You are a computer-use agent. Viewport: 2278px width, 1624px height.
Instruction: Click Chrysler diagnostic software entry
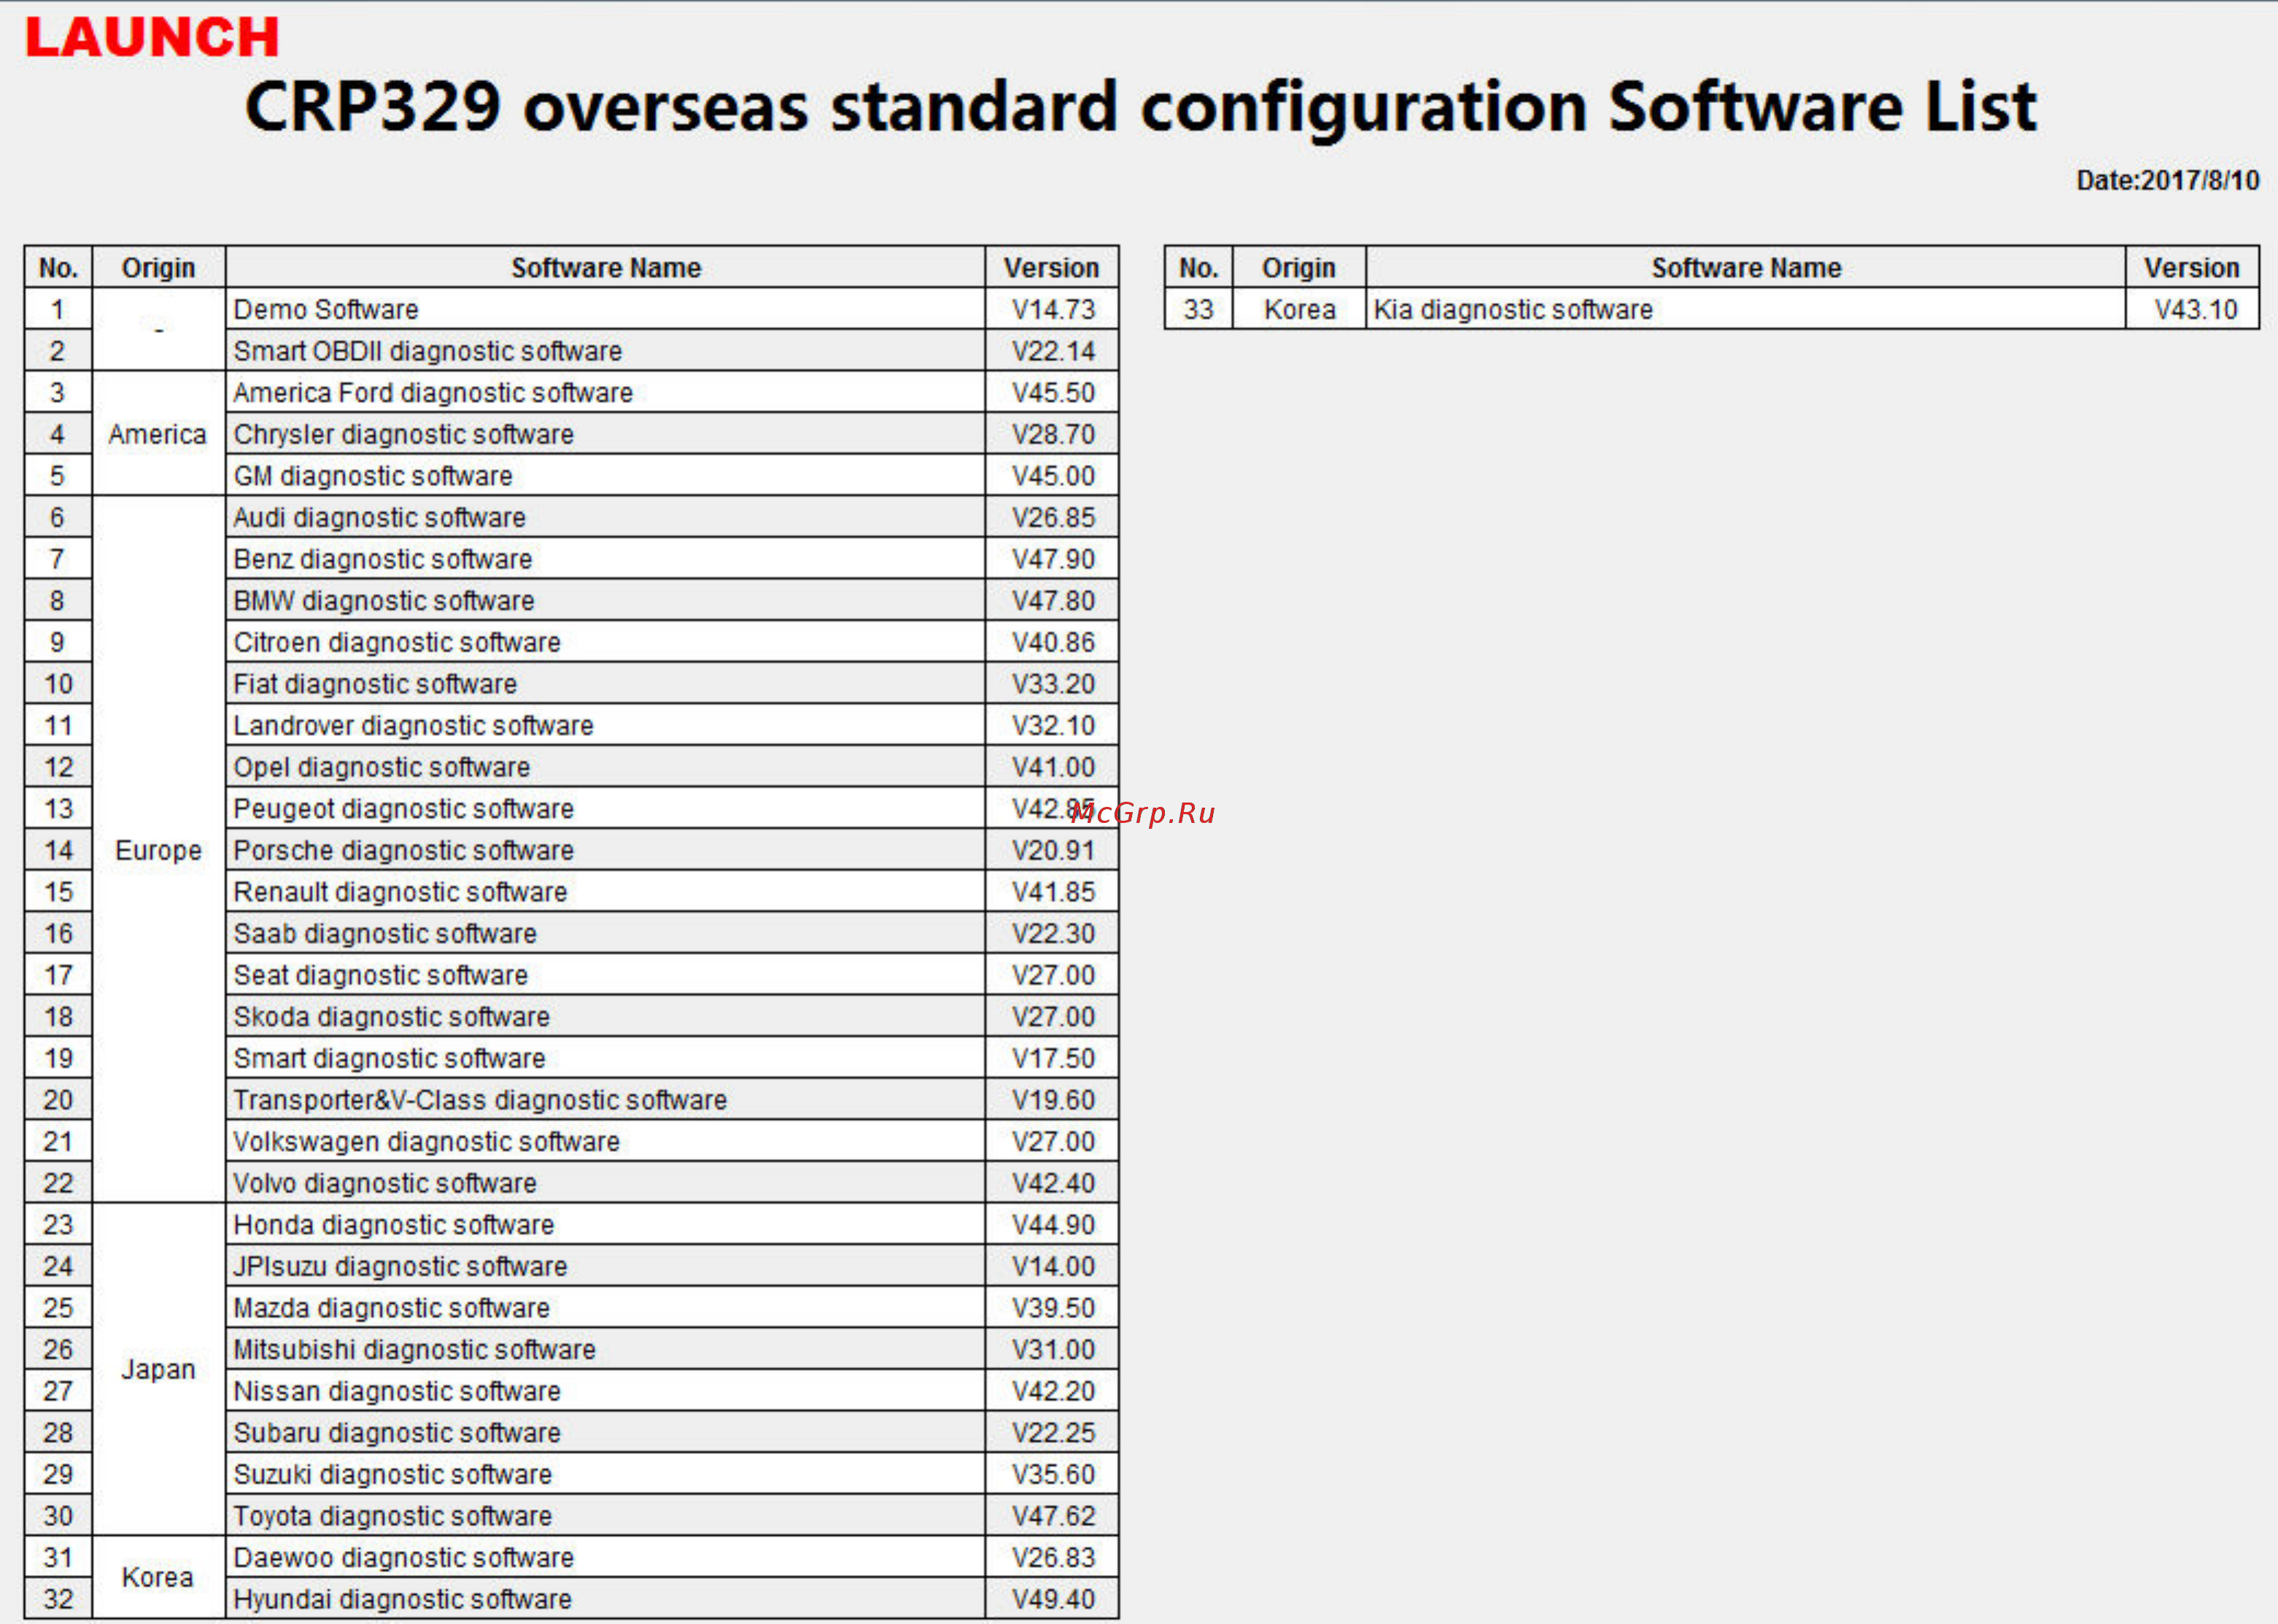pos(605,434)
